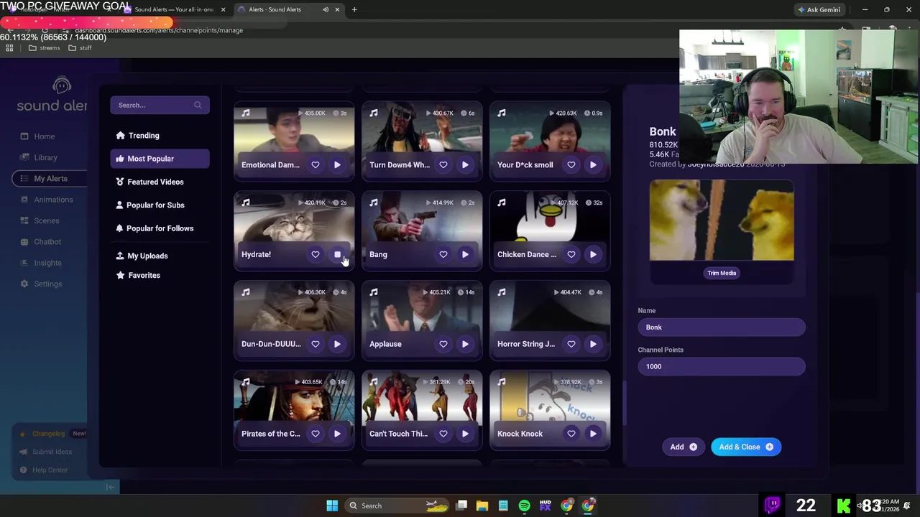920x517 pixels.
Task: Favorite the Applause sound
Action: click(x=443, y=344)
